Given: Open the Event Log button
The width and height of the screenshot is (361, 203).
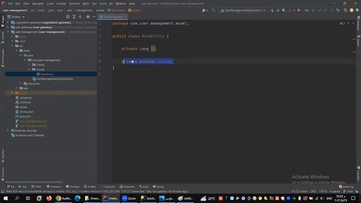Looking at the screenshot, I should point(346,187).
